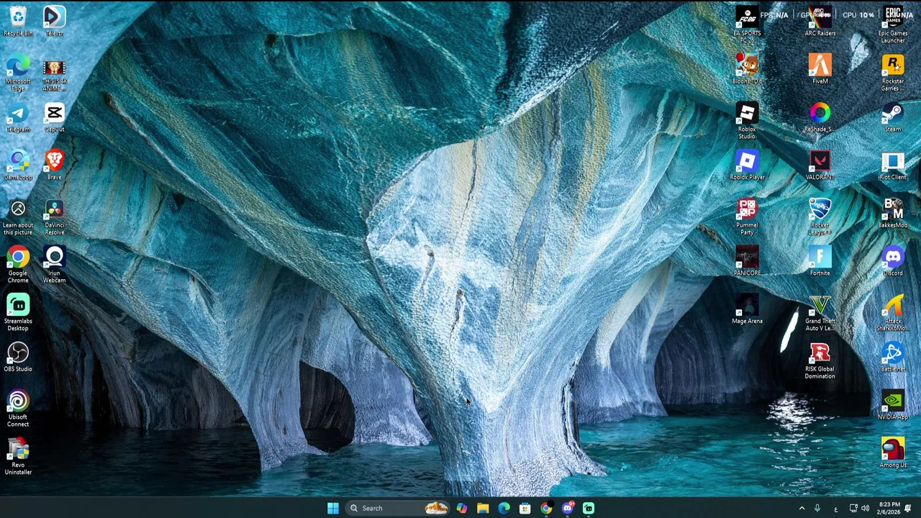Viewport: 921px width, 518px height.
Task: Open Google Chrome desktop shortcut
Action: [18, 265]
